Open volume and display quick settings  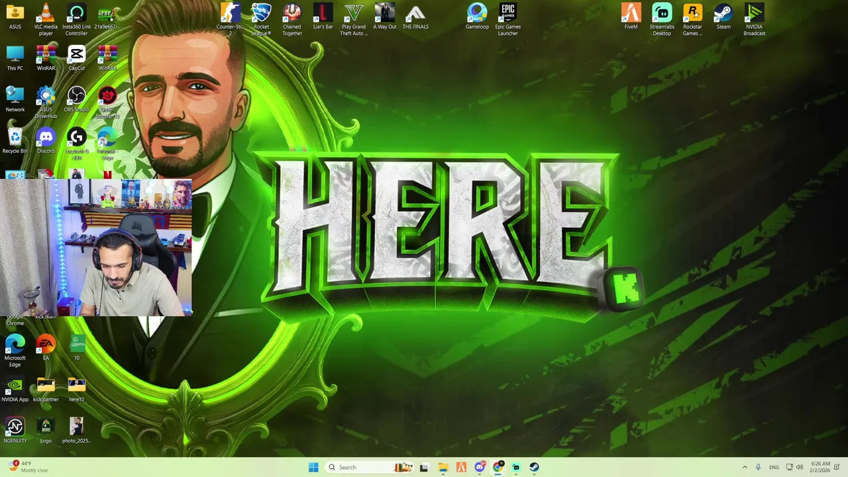pyautogui.click(x=794, y=467)
